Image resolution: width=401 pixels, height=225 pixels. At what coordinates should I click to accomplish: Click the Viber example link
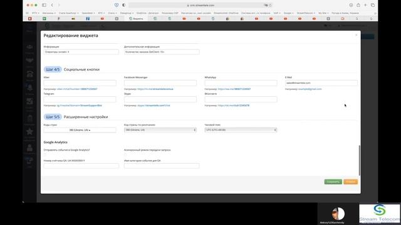coord(77,89)
